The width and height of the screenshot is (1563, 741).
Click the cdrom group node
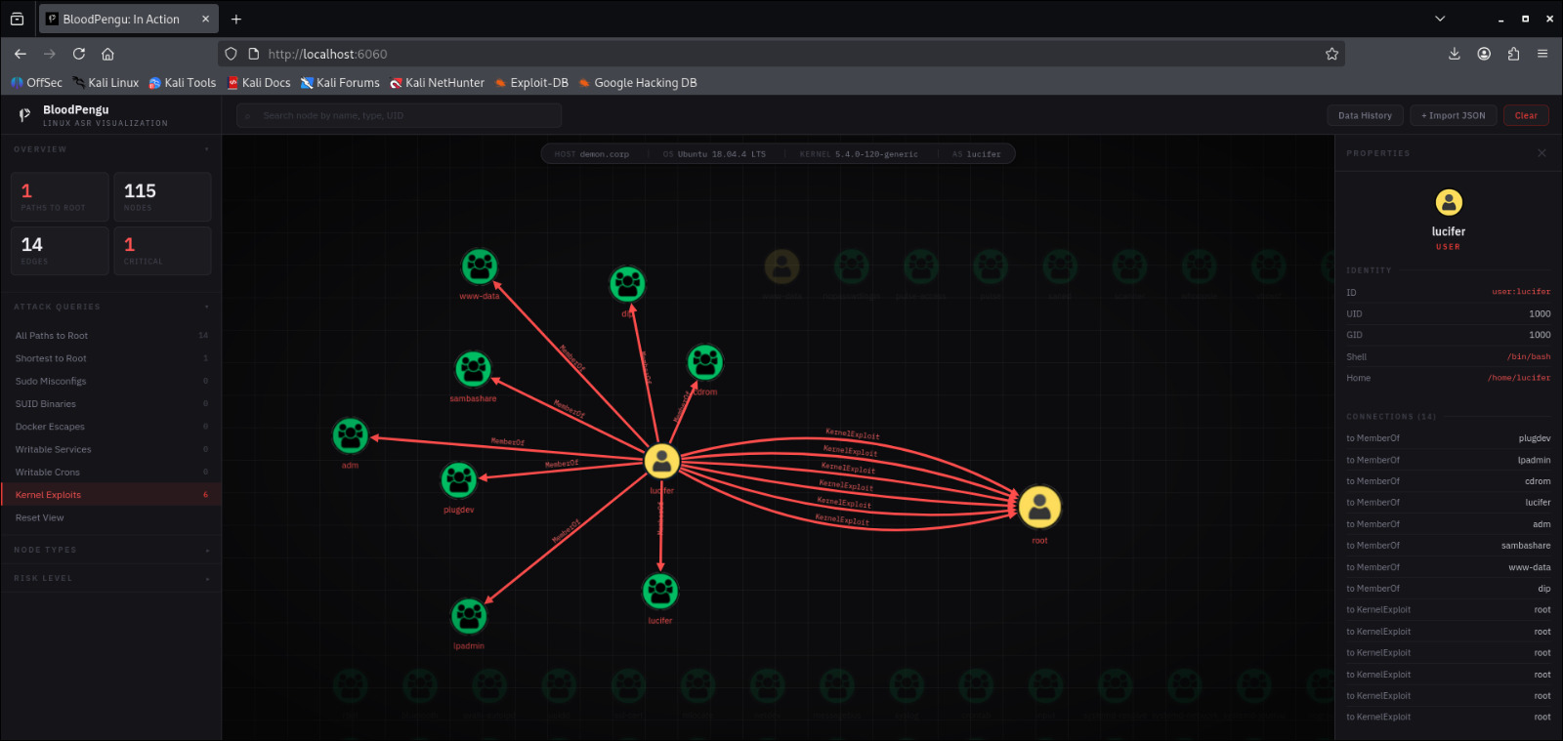(x=704, y=362)
